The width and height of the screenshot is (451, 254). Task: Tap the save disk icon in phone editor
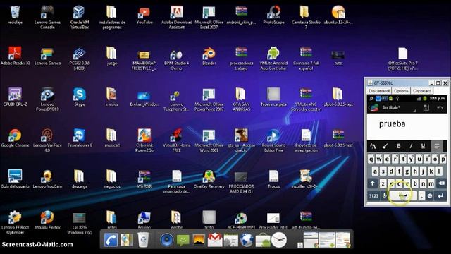click(426, 108)
